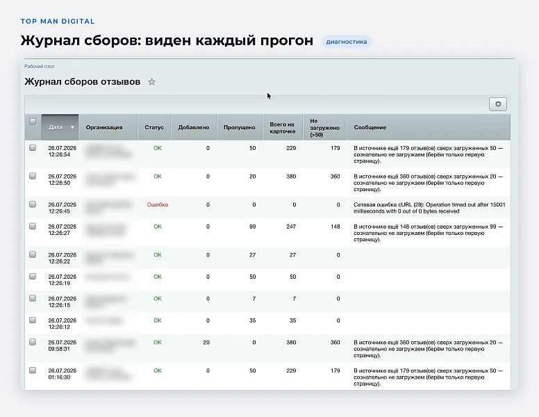Check the row dated 26.07.2026 12:26:54
The image size is (539, 417).
[x=33, y=147]
